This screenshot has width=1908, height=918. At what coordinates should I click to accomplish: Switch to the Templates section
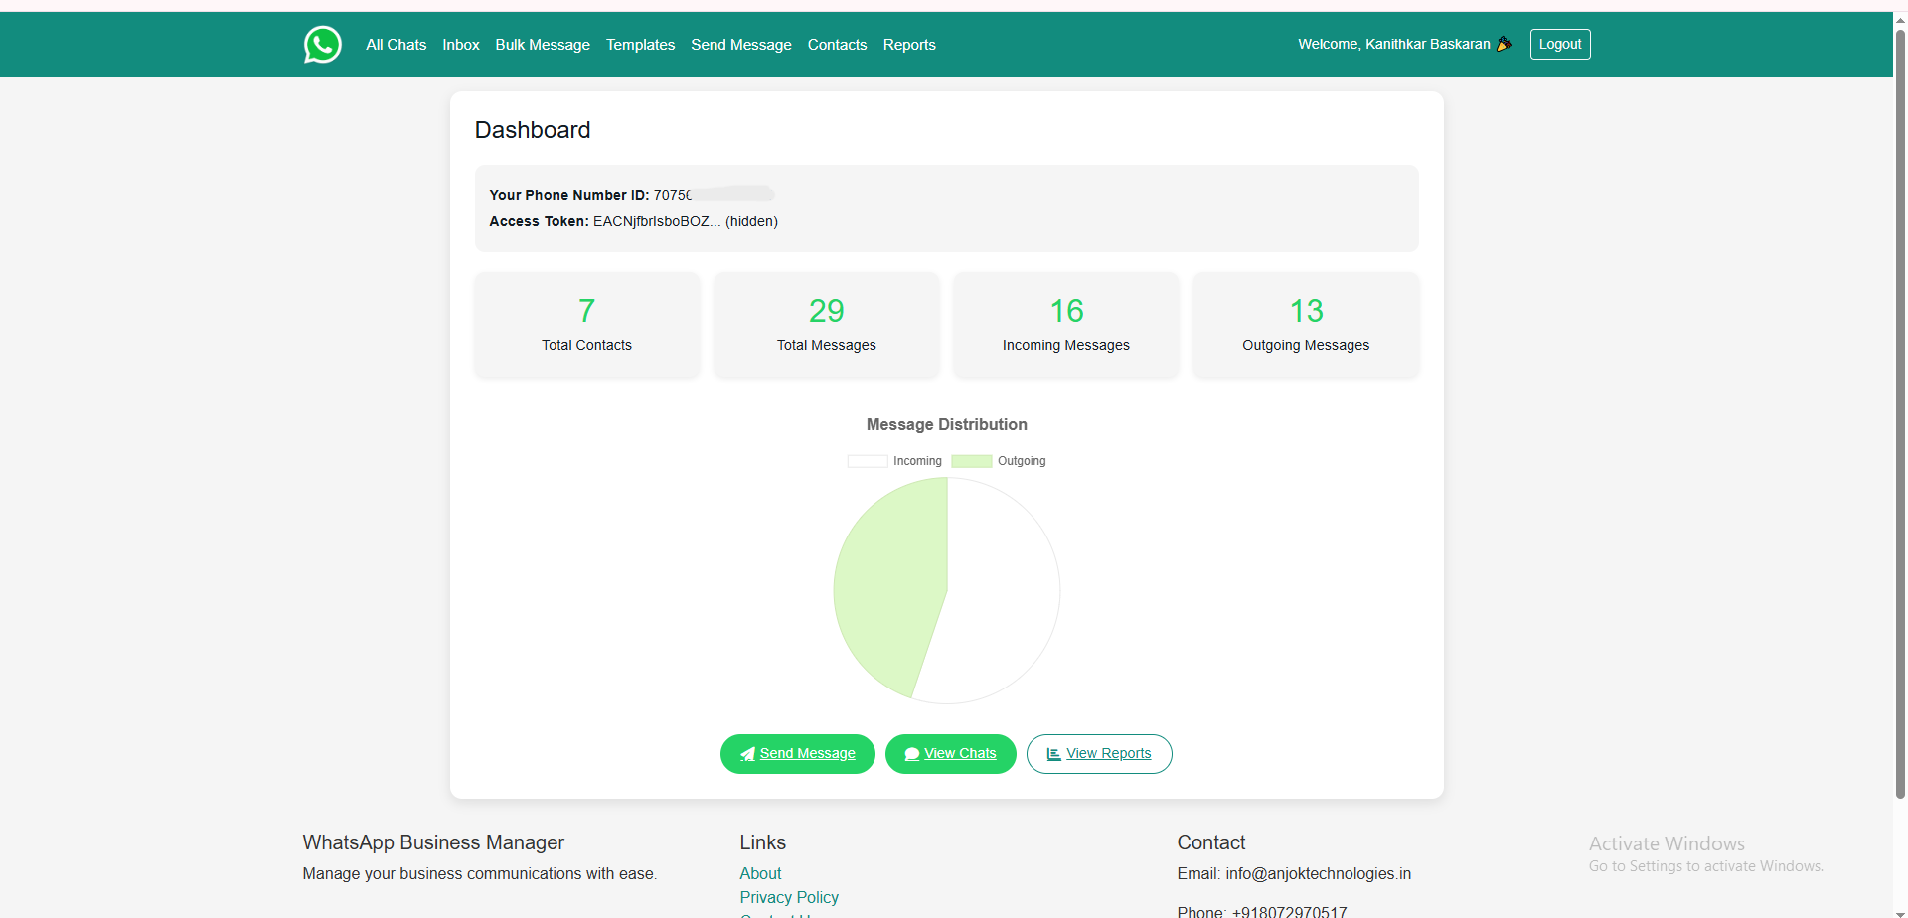pos(640,44)
